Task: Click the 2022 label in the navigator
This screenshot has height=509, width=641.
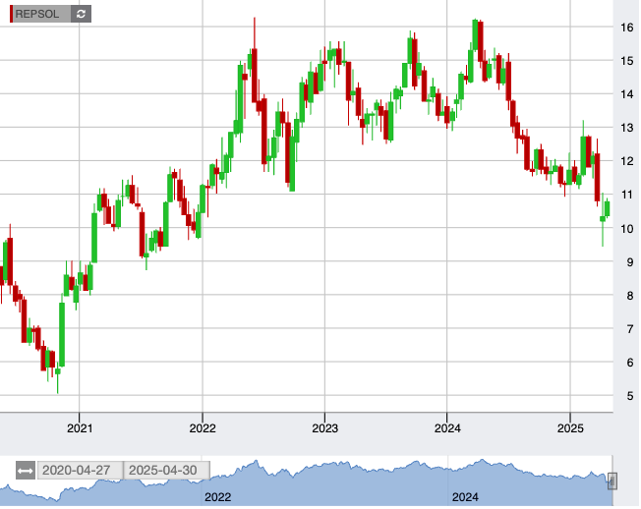Action: click(x=218, y=497)
